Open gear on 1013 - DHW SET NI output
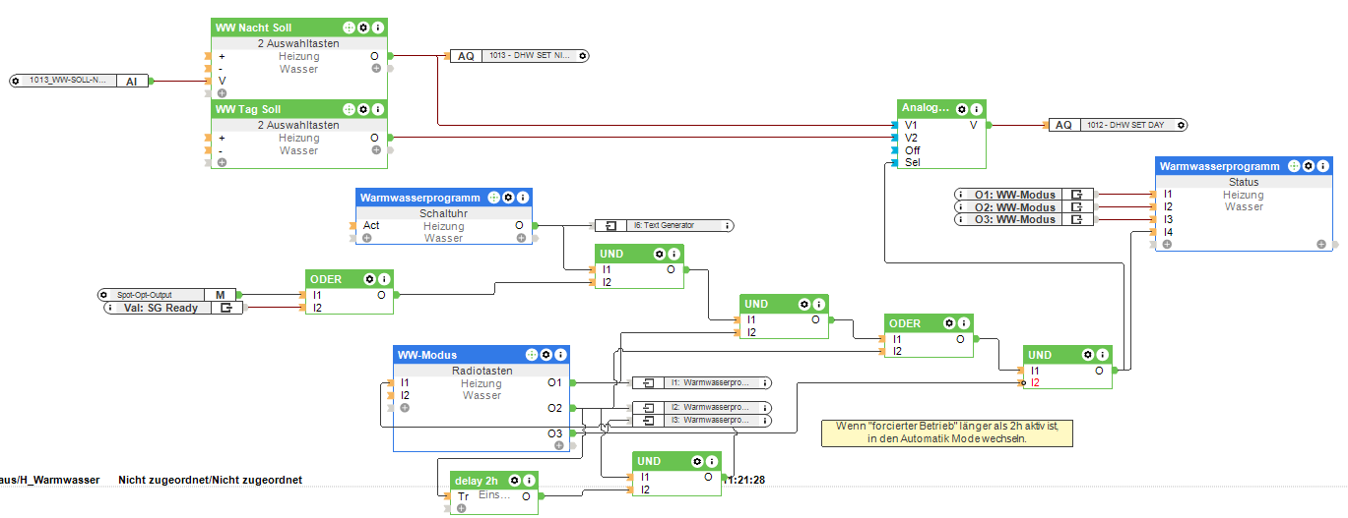The width and height of the screenshot is (1348, 518). pyautogui.click(x=583, y=56)
